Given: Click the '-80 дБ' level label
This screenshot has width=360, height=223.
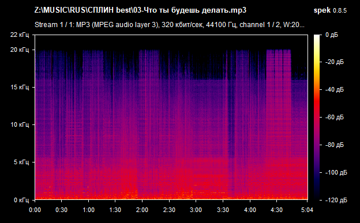Looking at the screenshot, I should pos(335,145).
